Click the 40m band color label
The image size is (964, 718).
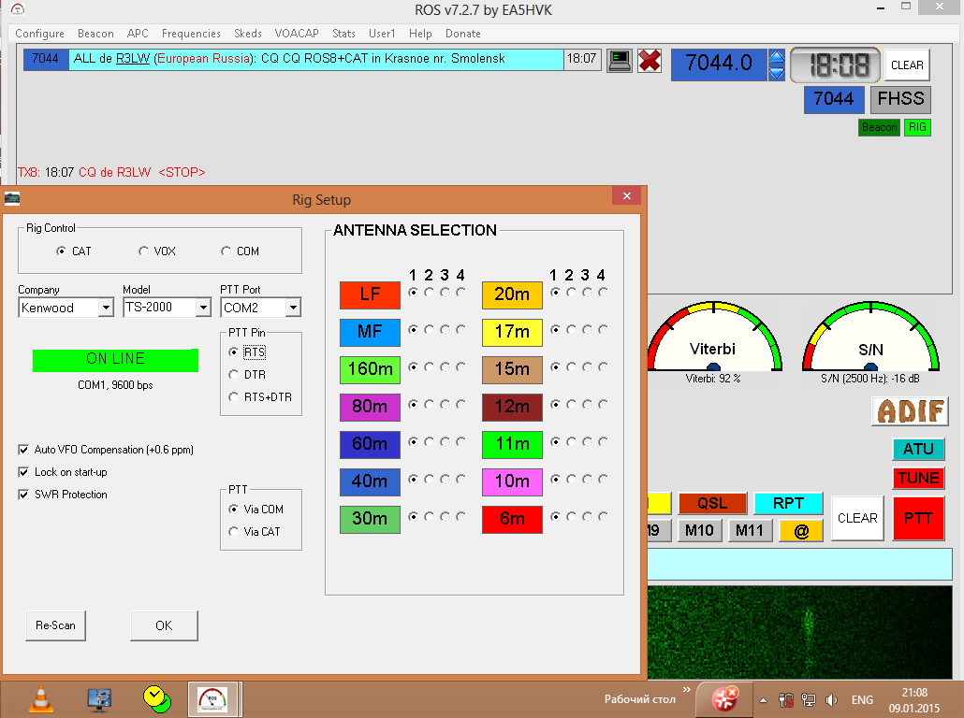(x=370, y=481)
